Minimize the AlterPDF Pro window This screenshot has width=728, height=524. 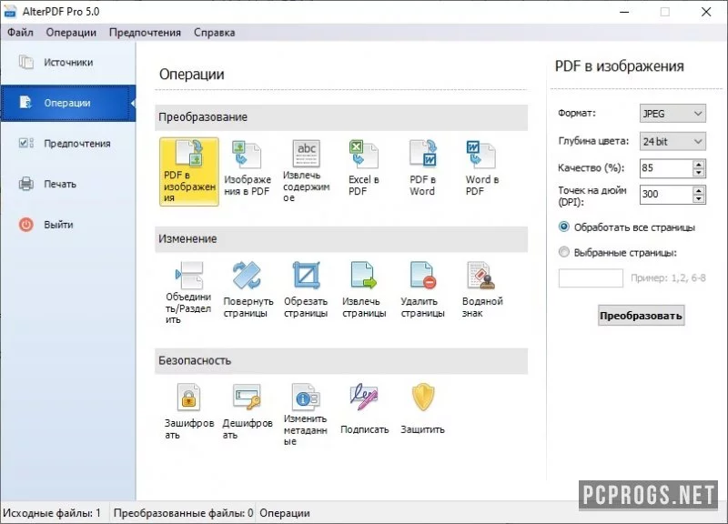(624, 12)
